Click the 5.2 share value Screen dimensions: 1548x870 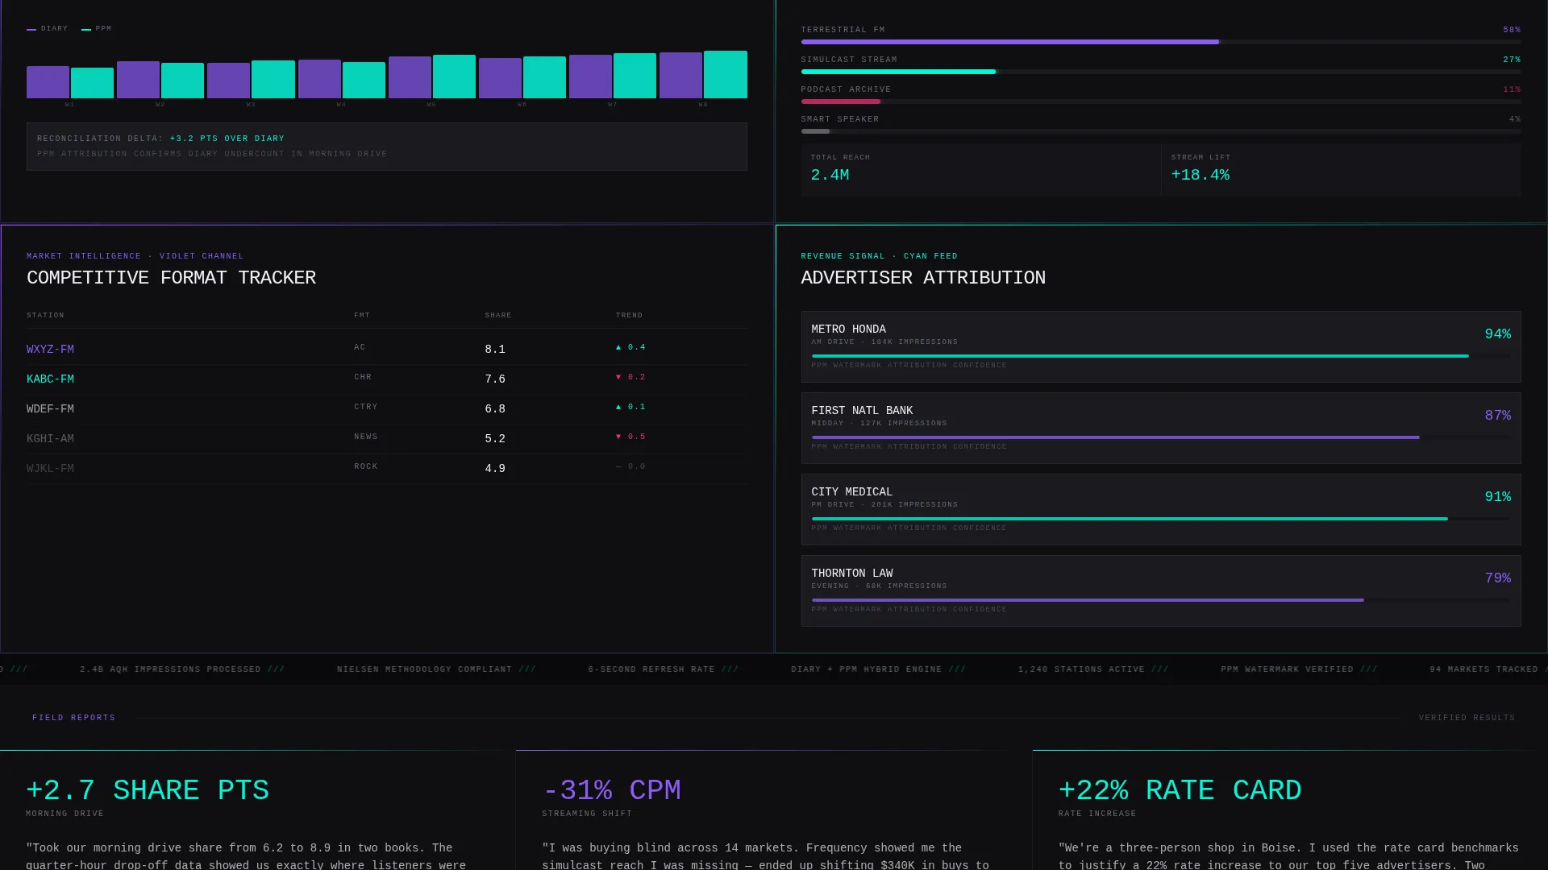tap(495, 439)
